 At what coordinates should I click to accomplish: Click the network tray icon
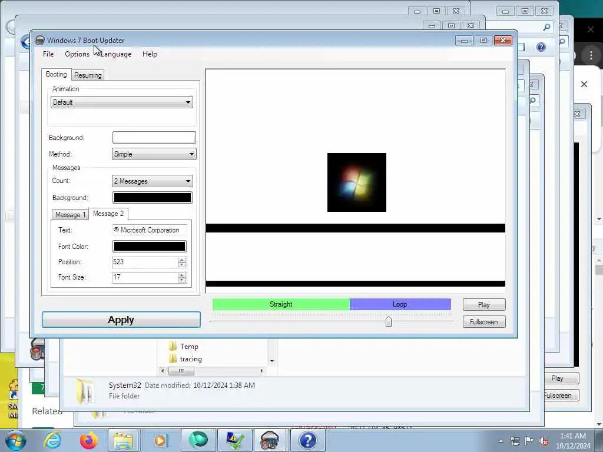pyautogui.click(x=515, y=441)
